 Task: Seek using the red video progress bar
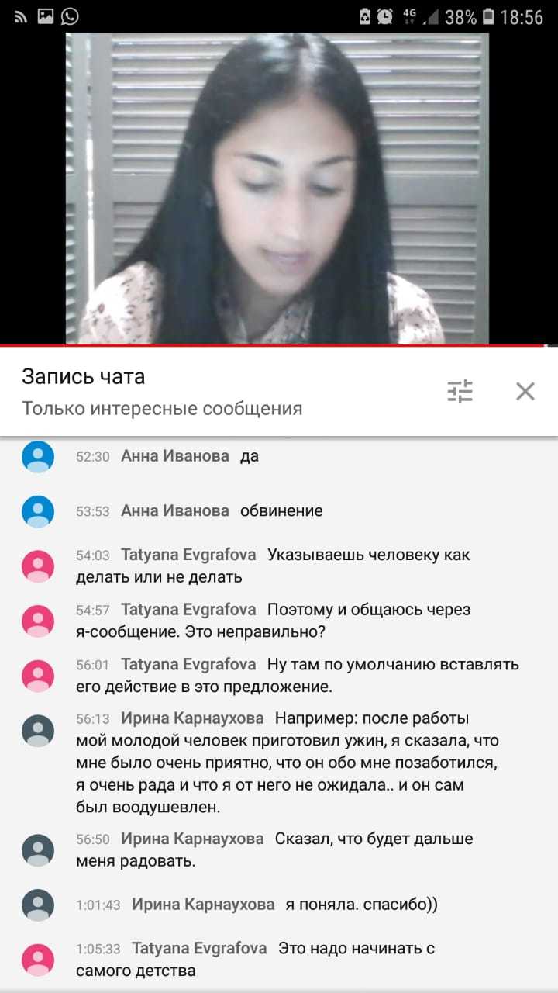(279, 345)
